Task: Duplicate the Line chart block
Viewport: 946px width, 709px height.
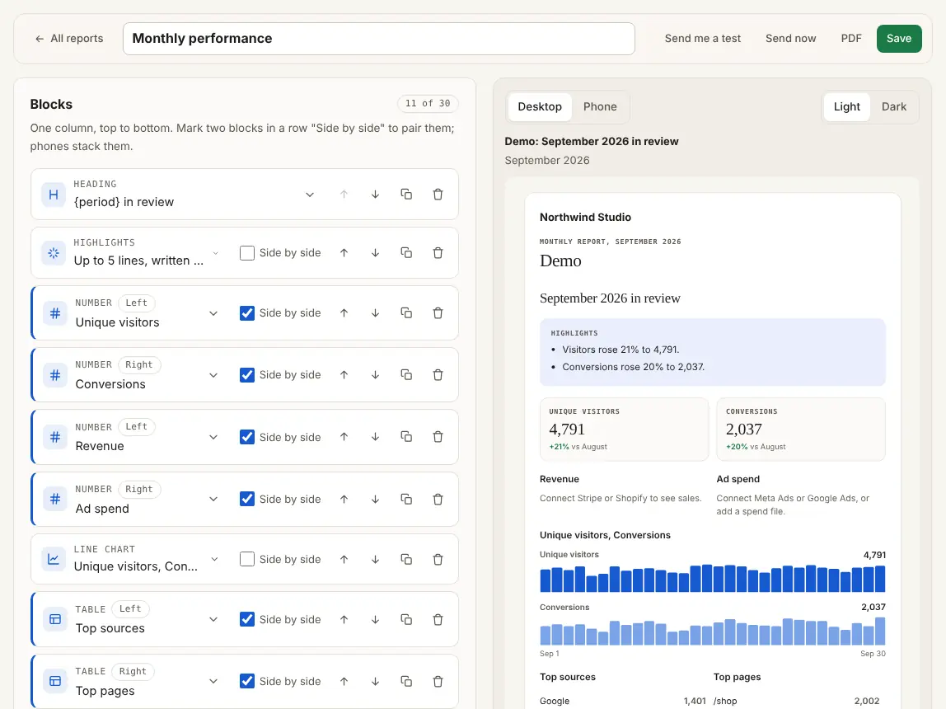Action: tap(406, 559)
